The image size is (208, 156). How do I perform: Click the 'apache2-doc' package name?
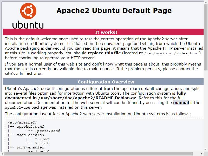tap(17, 108)
